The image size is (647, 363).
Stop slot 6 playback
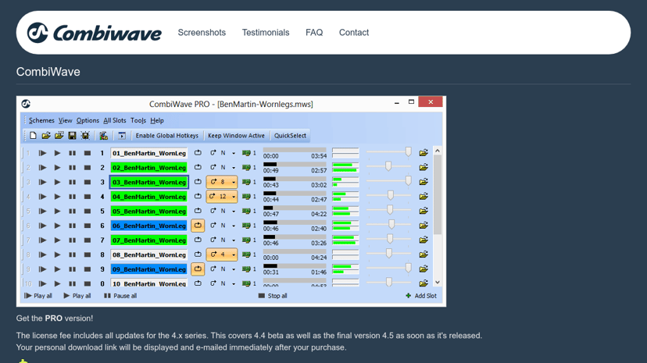[87, 226]
